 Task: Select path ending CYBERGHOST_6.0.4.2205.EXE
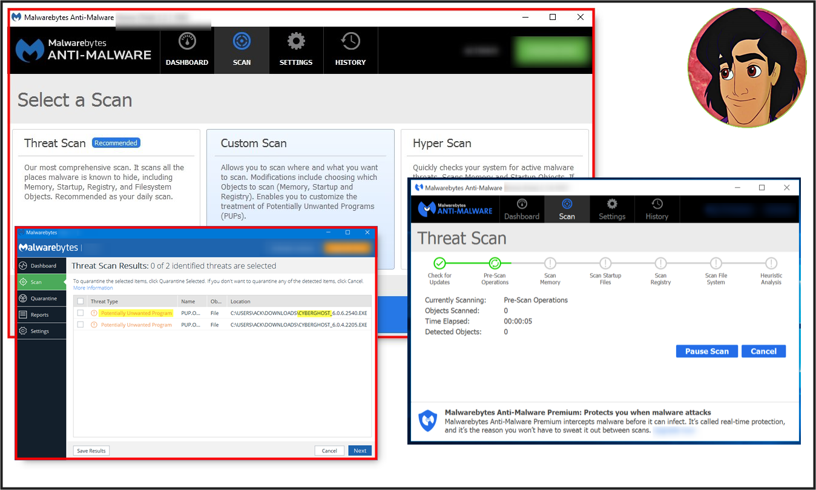tap(299, 325)
